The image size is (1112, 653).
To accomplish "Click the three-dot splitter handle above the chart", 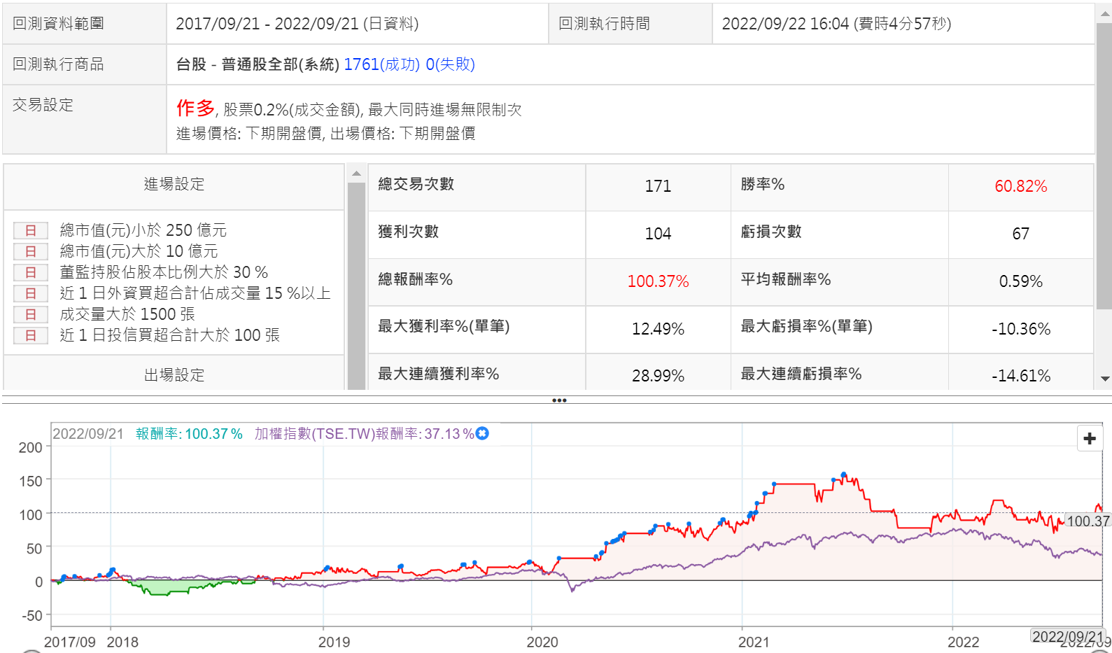I will click(x=559, y=400).
